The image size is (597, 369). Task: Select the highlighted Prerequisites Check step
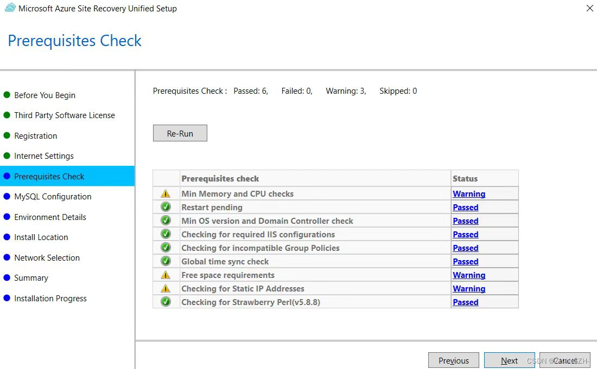coord(67,176)
